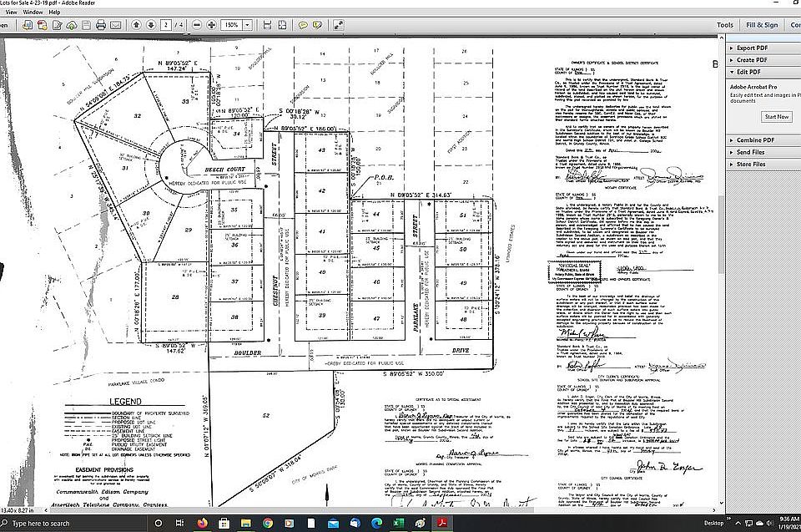Add a sticky note comment
The width and height of the screenshot is (801, 532).
(303, 24)
